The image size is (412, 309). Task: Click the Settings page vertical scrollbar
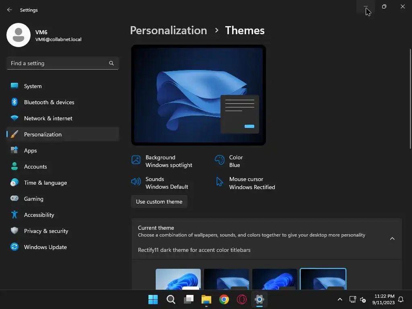tap(410, 99)
